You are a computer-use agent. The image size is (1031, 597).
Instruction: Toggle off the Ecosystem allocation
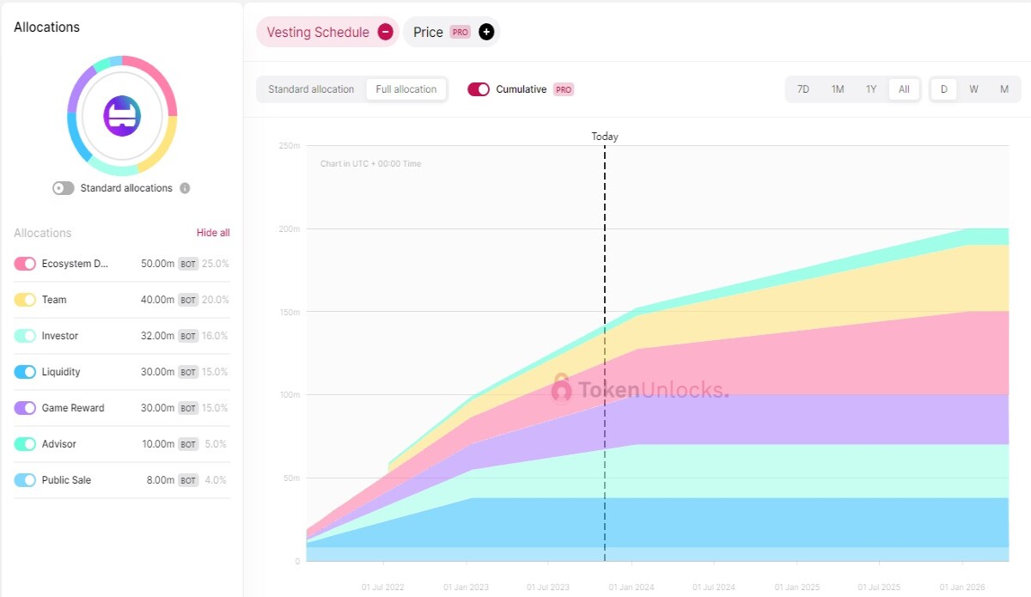coord(25,264)
